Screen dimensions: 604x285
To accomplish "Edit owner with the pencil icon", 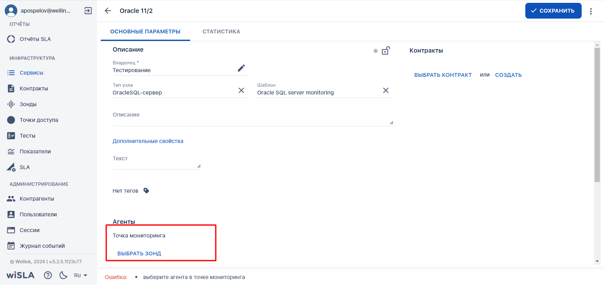I will [241, 68].
